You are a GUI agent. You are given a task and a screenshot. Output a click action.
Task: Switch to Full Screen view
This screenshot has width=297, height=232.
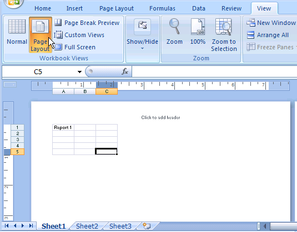75,47
